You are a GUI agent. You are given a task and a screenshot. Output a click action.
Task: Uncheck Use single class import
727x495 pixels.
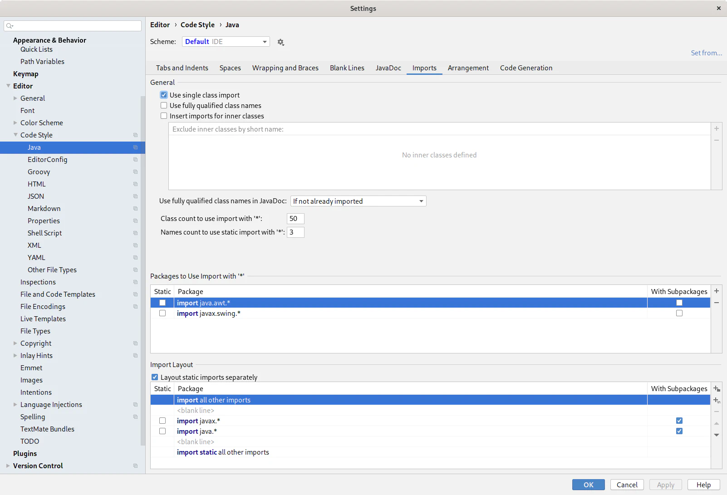point(164,95)
